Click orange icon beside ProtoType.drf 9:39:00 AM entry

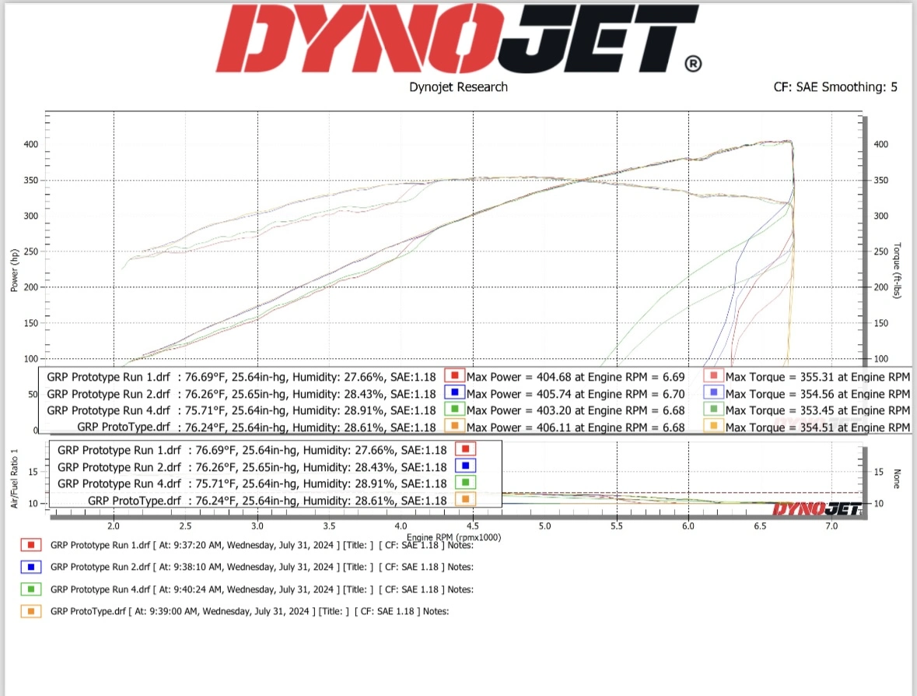click(31, 611)
